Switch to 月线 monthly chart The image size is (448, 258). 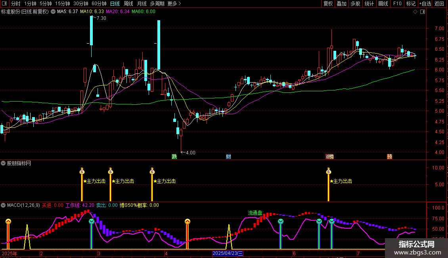point(142,4)
